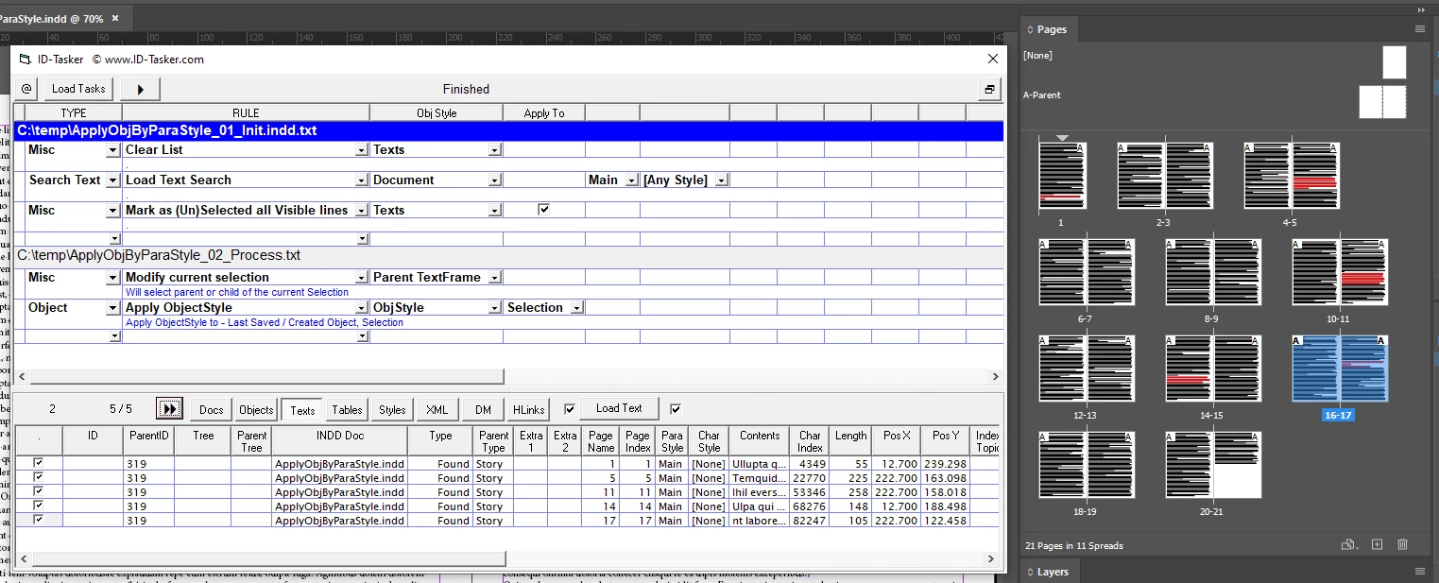Select the spread 14-15 thumbnail
Screen dimensions: 1439x583
pos(1213,369)
